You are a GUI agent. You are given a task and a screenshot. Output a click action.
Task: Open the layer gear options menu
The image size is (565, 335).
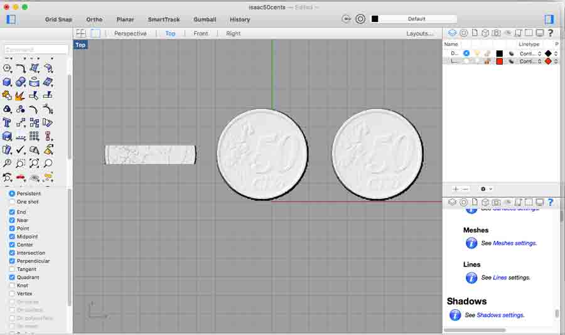(485, 189)
